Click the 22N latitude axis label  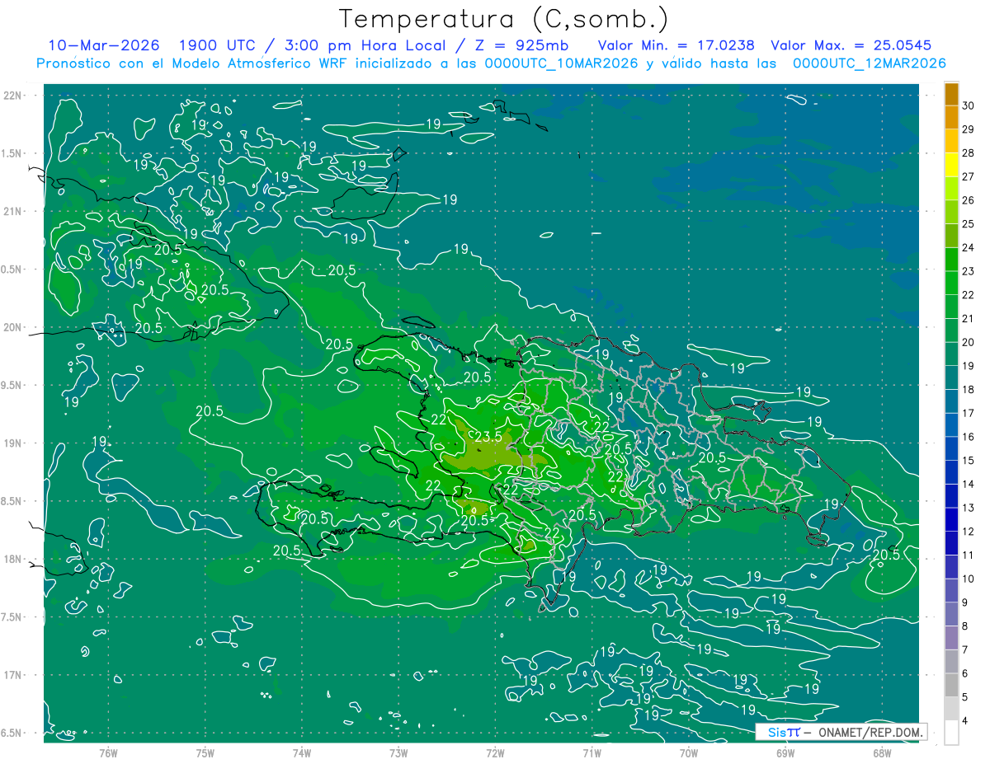12,95
